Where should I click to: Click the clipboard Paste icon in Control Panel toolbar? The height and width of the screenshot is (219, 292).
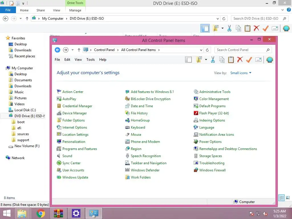click(231, 60)
